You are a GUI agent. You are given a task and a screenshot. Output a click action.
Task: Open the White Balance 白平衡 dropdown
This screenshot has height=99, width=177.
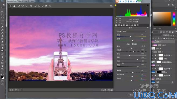[134, 32]
